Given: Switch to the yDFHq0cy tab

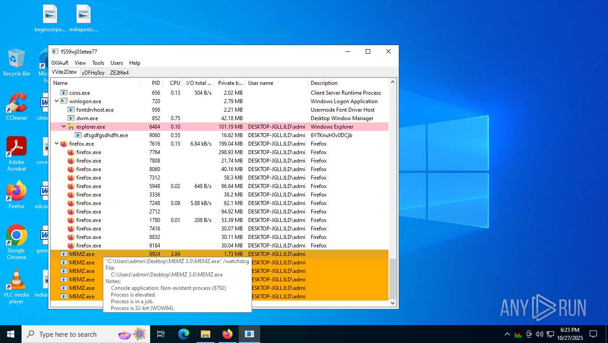Looking at the screenshot, I should [93, 73].
